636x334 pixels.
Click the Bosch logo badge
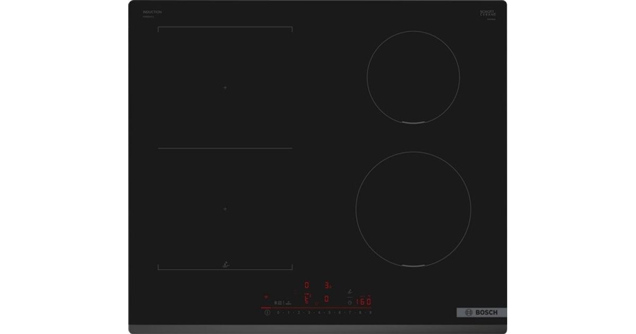pos(481,313)
